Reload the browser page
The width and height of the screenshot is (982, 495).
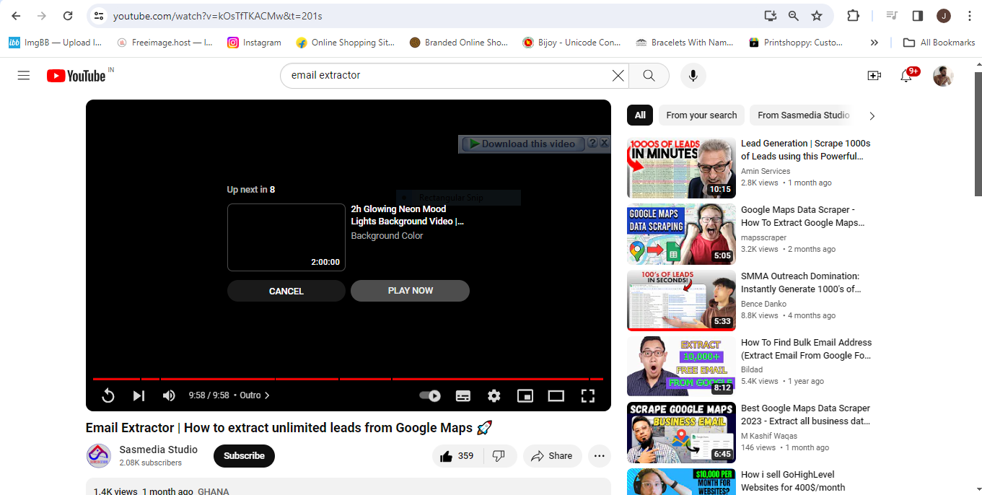[x=68, y=16]
